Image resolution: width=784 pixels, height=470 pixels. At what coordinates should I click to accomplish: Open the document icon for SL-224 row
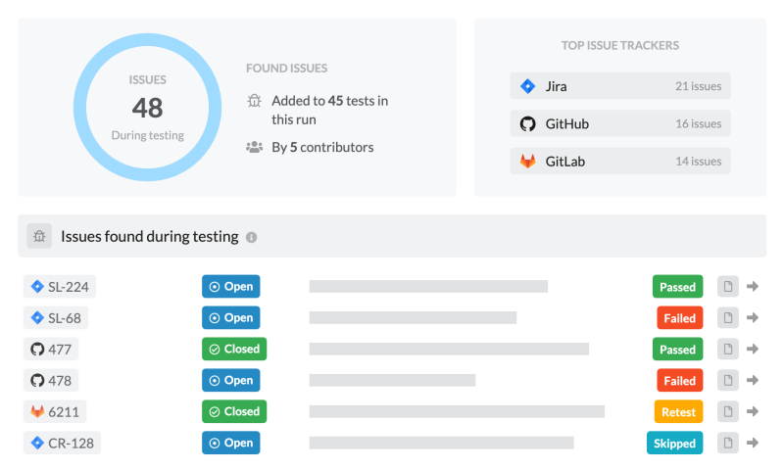[x=727, y=287]
